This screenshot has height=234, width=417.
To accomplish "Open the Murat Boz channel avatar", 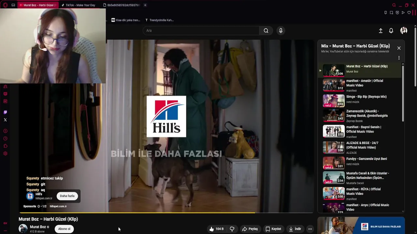I will tap(23, 228).
